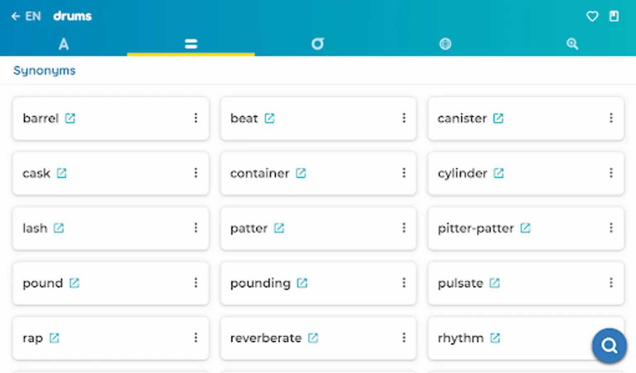Open external link icon beside pitter-patter
Image resolution: width=636 pixels, height=373 pixels.
[525, 228]
